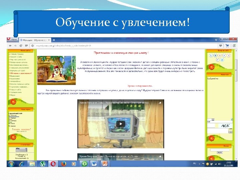
Task: Open the Виртуальный музей menu link
Action: pyautogui.click(x=17, y=71)
